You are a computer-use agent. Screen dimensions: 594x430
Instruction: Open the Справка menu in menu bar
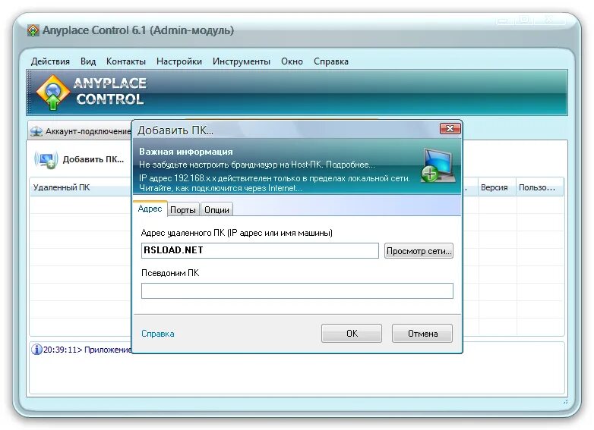tap(330, 61)
